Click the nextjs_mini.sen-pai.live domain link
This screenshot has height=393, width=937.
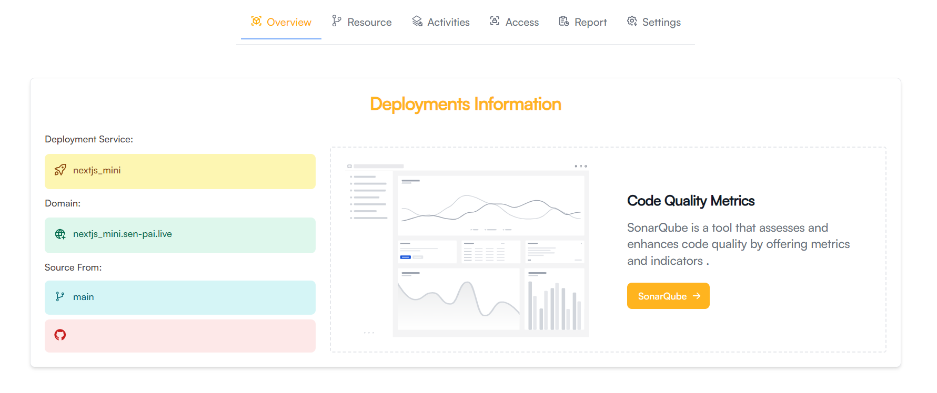click(123, 234)
